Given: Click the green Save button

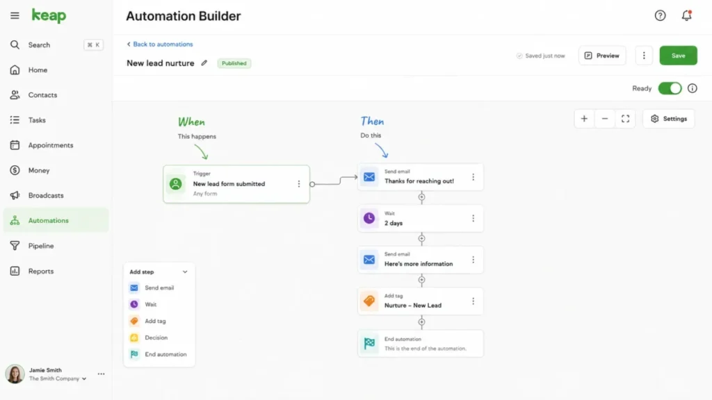Looking at the screenshot, I should pos(678,56).
